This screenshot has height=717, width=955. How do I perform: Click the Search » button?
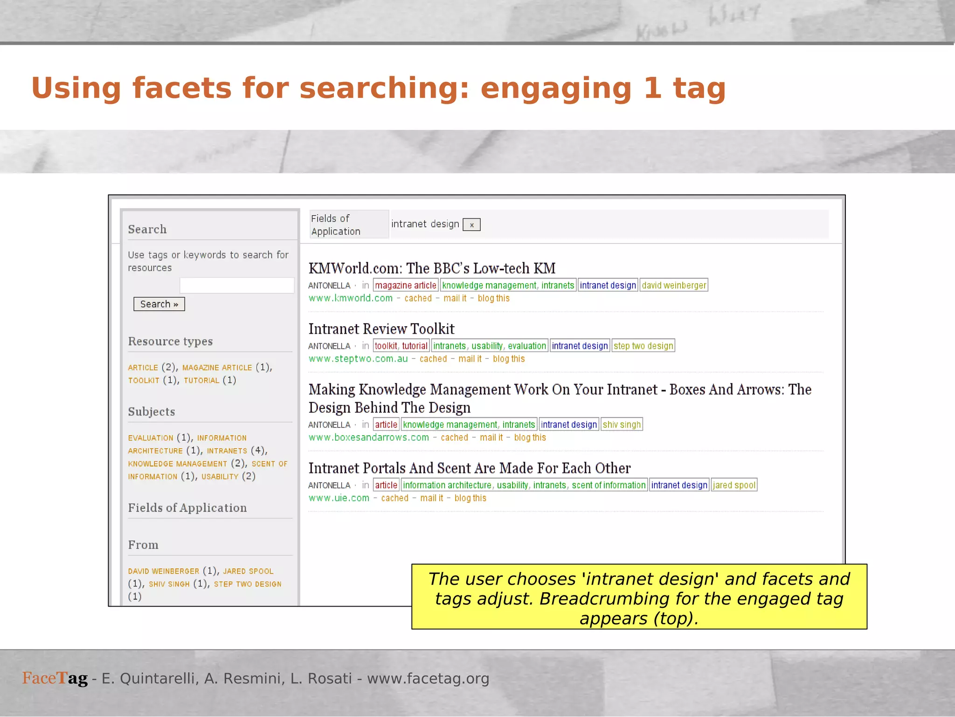pyautogui.click(x=159, y=304)
